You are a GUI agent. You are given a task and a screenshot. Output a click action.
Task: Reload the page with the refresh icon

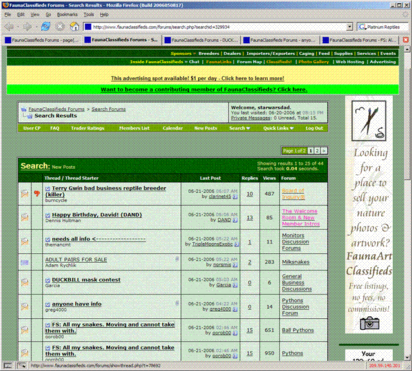[46, 26]
